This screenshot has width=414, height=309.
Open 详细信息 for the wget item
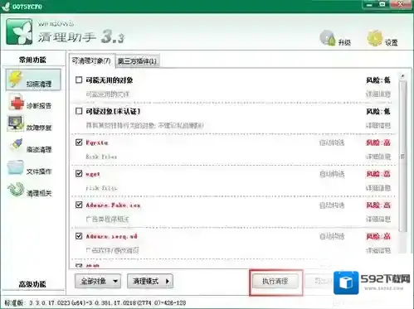tap(378, 188)
